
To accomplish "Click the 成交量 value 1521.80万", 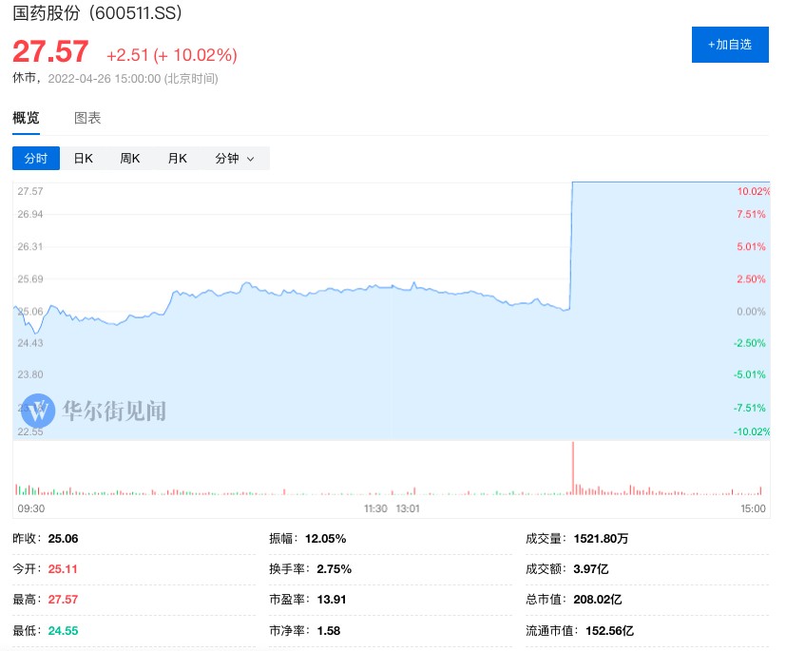I will (601, 539).
